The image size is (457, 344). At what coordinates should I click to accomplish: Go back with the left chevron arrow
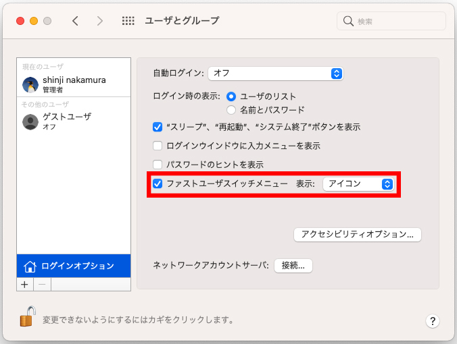(75, 21)
